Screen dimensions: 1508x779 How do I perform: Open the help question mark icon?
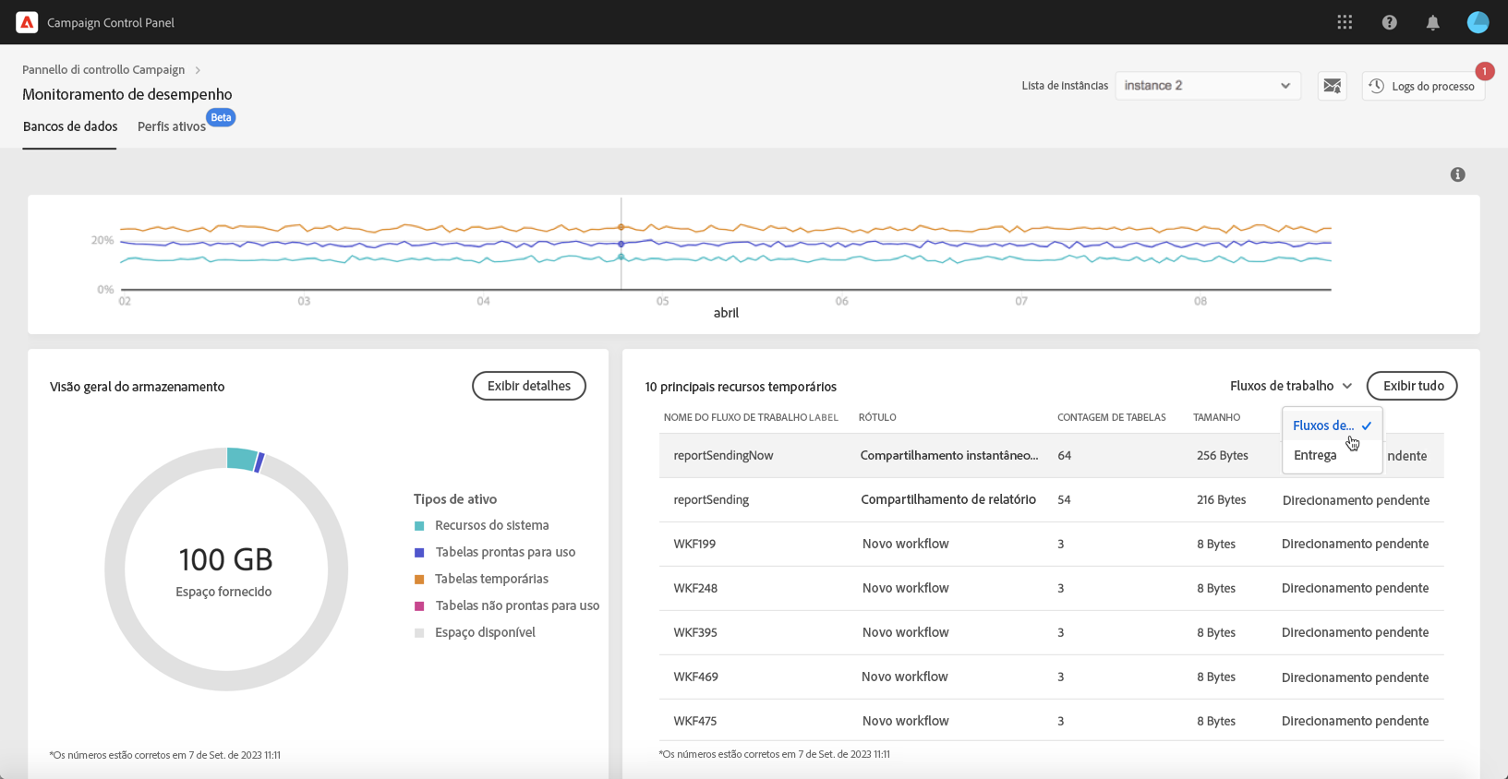1389,22
